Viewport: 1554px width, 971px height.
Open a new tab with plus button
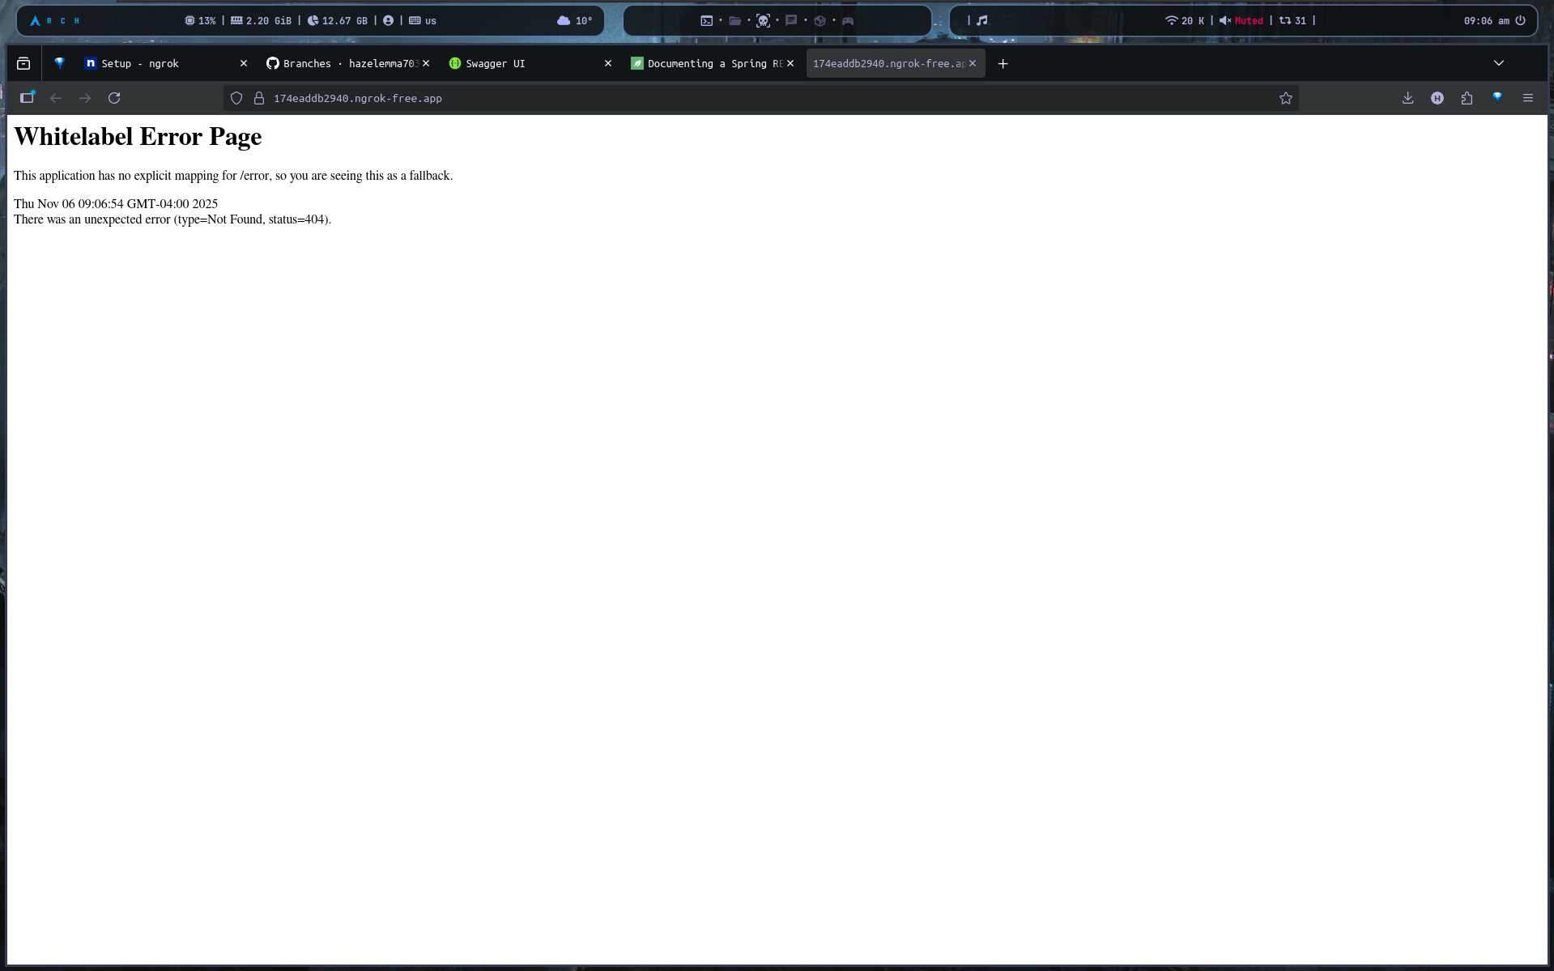(x=1003, y=63)
